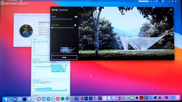Screen dimensions: 182x102
Task: Collapse the Temperature section in Power Gadget
Action: [x=68, y=80]
